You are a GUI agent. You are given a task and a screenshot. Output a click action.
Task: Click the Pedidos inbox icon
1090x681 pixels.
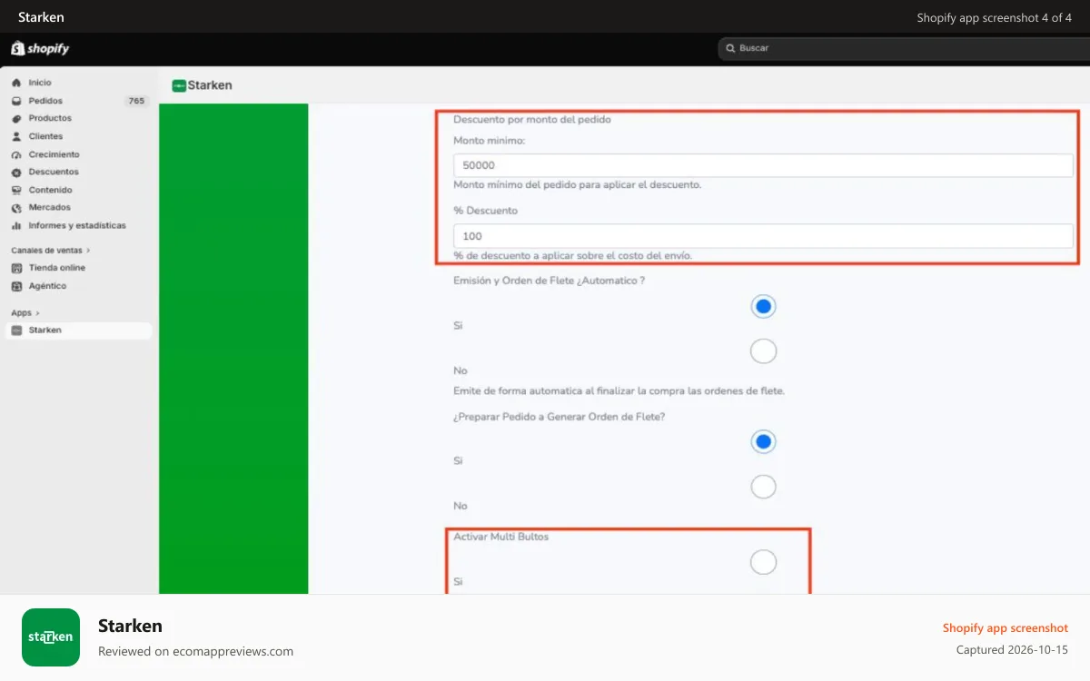click(16, 101)
